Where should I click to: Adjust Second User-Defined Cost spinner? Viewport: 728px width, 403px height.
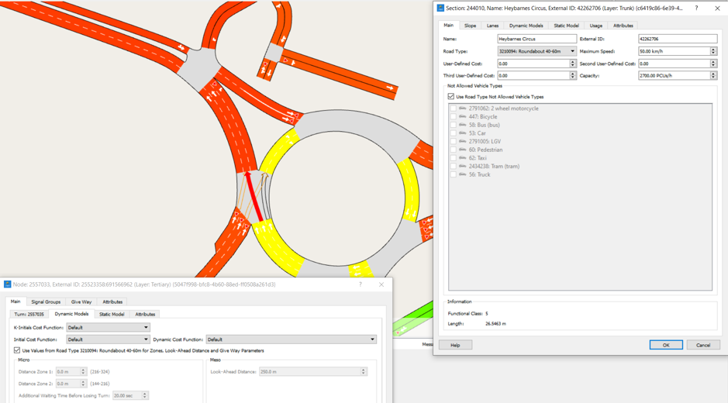713,64
